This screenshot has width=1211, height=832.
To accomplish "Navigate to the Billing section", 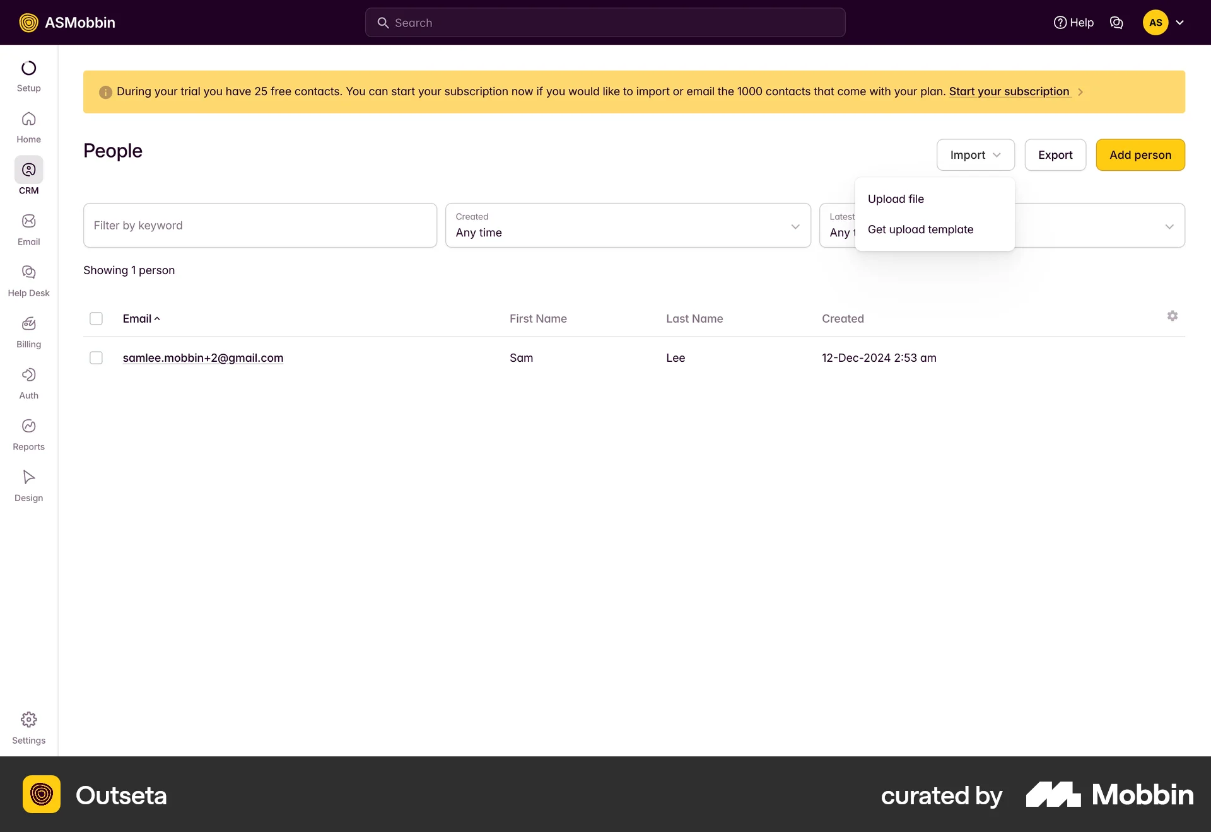I will (x=28, y=332).
